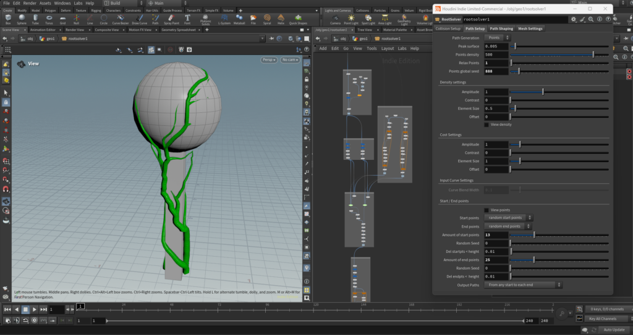Open the Render menu
The height and width of the screenshot is (335, 633).
tap(30, 3)
